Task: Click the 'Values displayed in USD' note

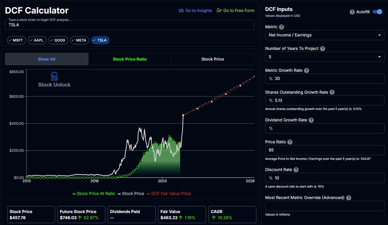Action: click(283, 15)
